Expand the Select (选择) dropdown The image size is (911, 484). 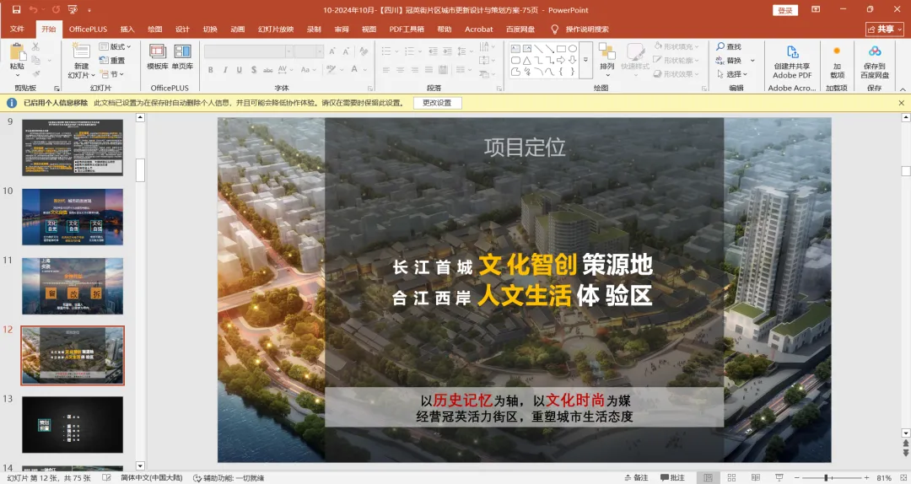coord(731,74)
